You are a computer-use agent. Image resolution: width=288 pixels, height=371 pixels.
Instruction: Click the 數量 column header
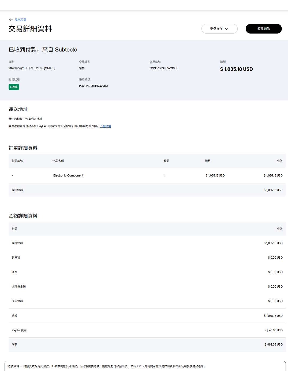pos(166,161)
